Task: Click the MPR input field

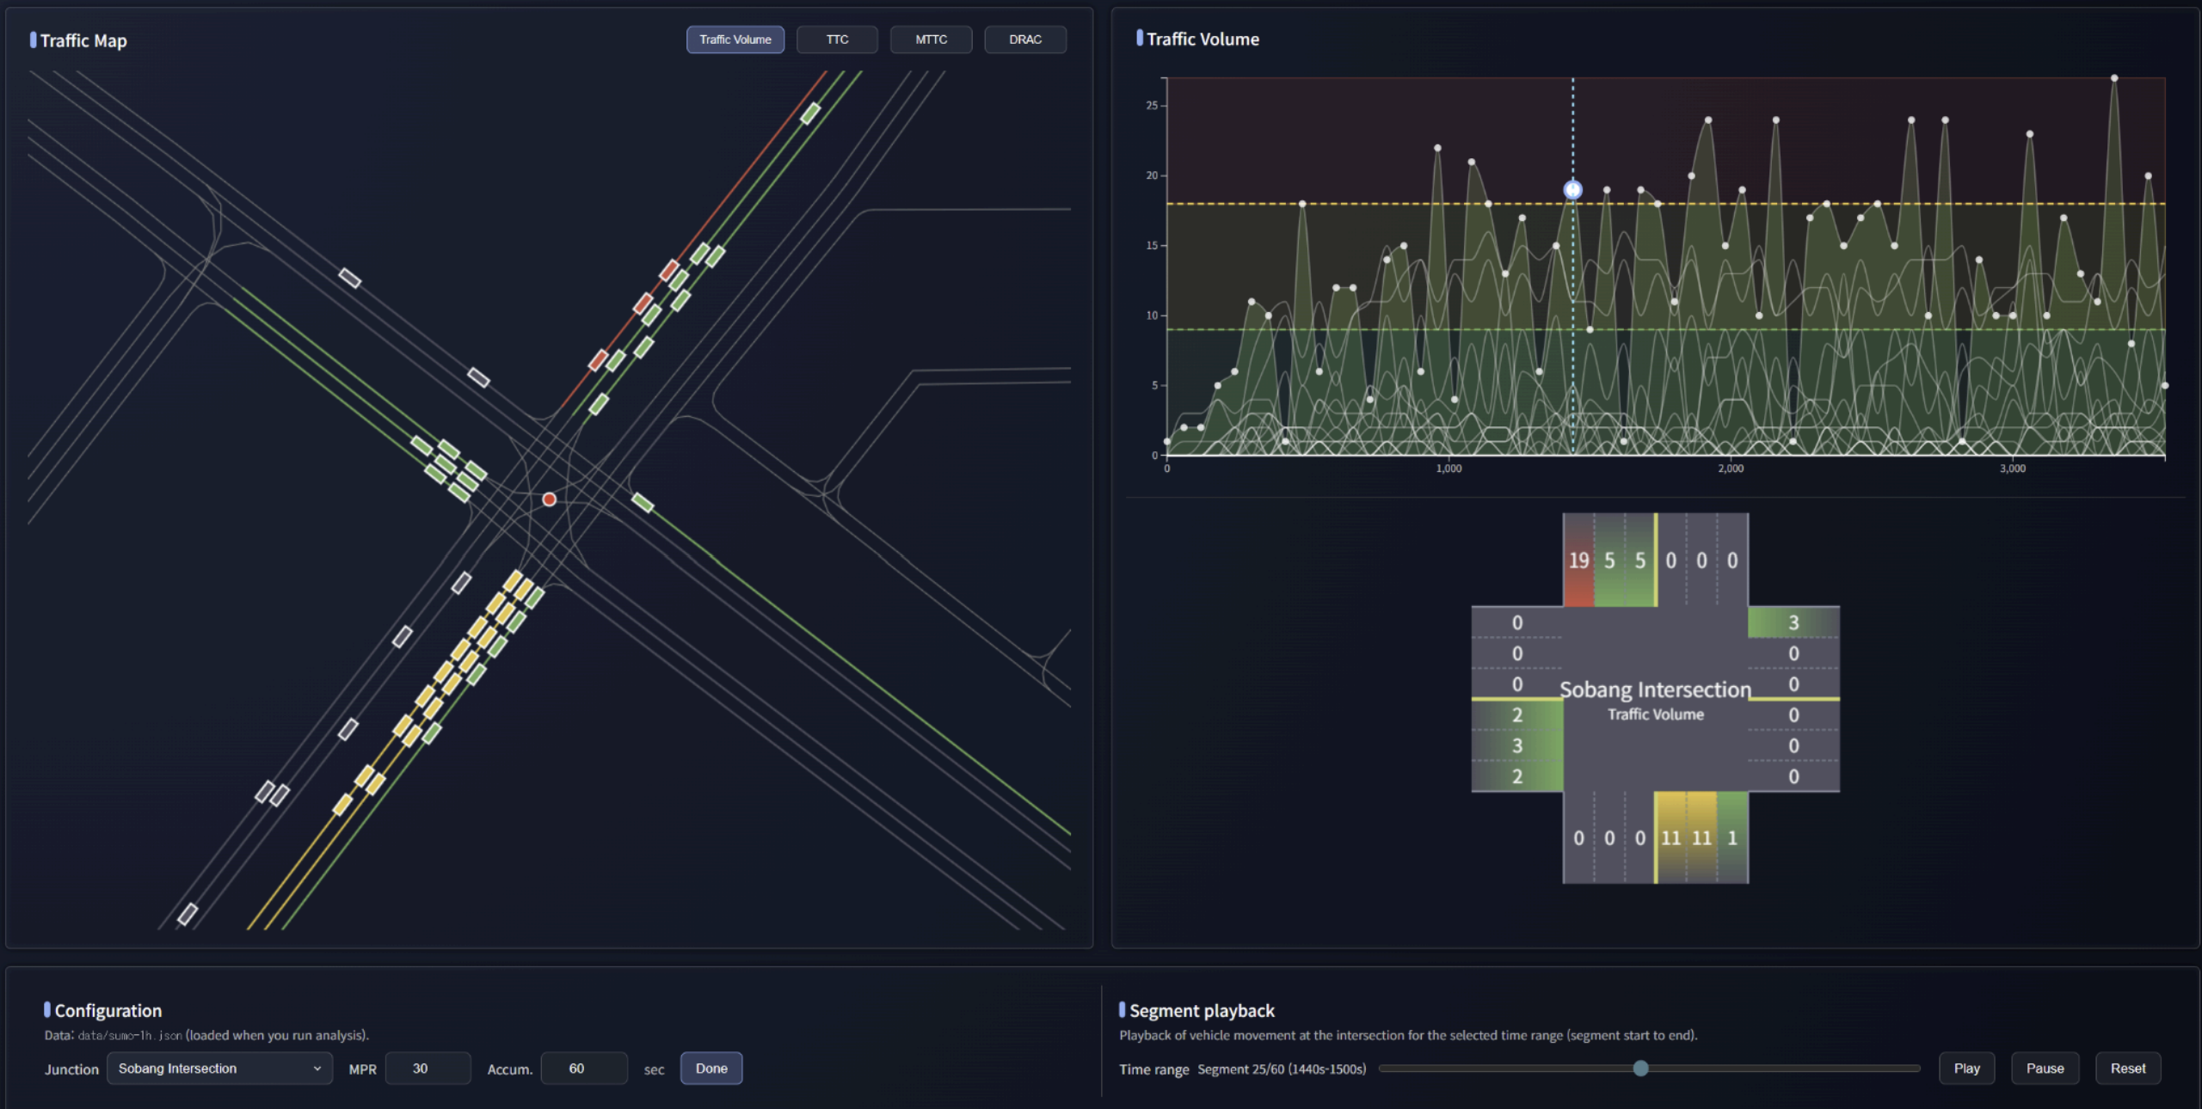Action: coord(427,1069)
